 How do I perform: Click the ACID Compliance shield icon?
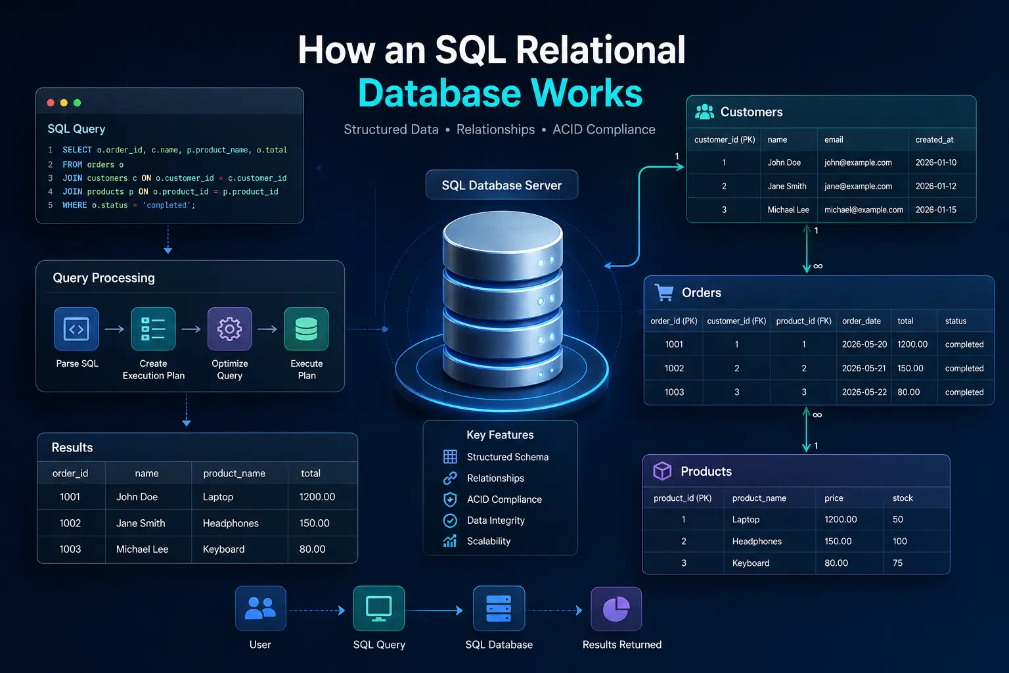[450, 499]
